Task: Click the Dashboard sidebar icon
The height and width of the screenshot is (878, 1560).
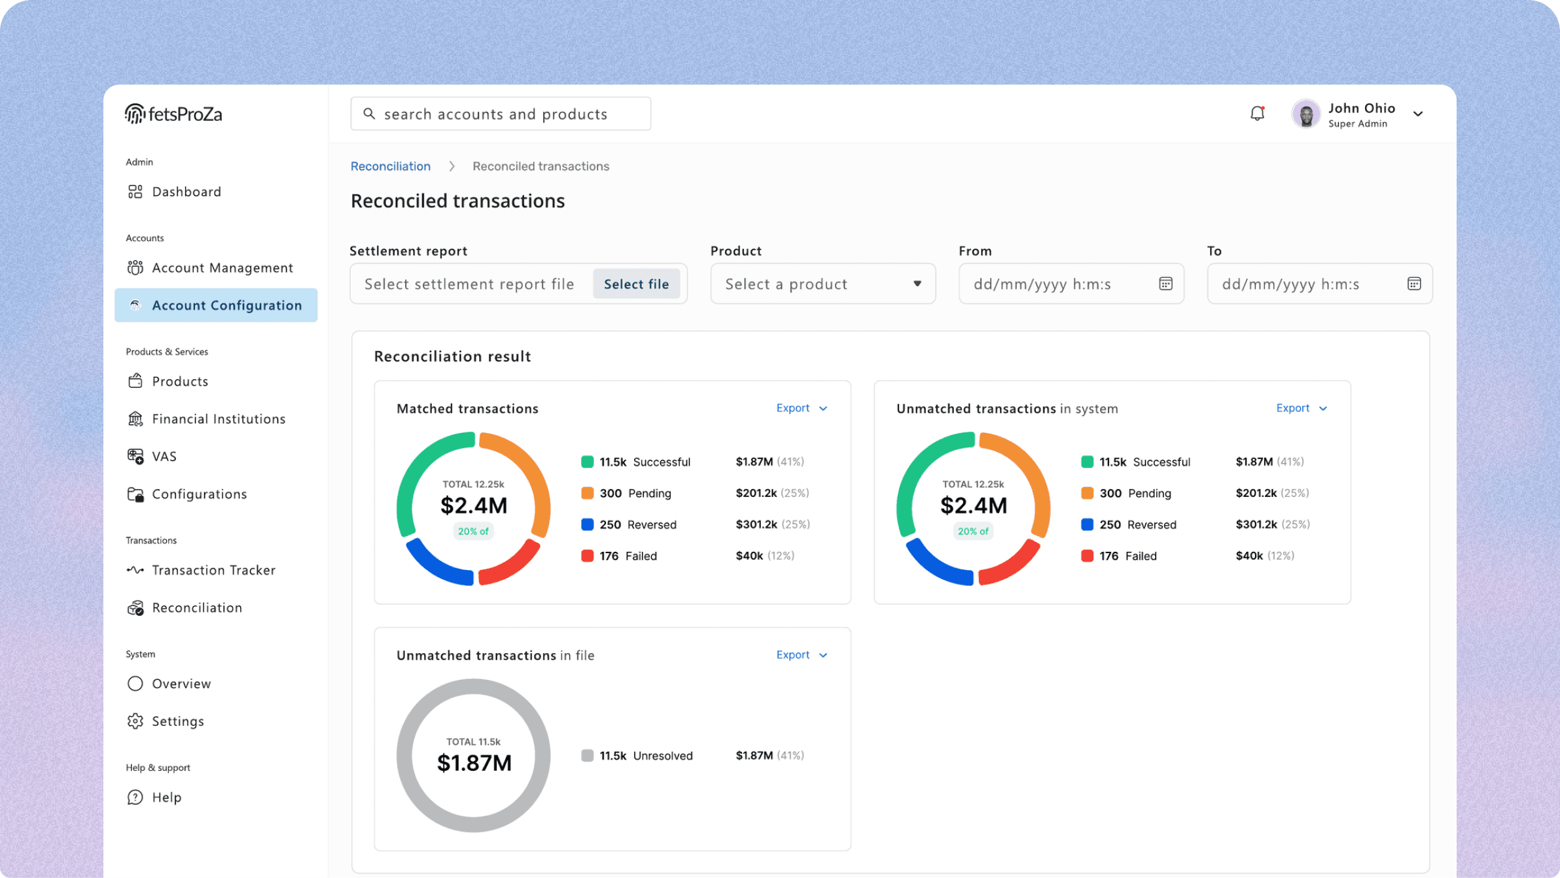Action: 135,192
